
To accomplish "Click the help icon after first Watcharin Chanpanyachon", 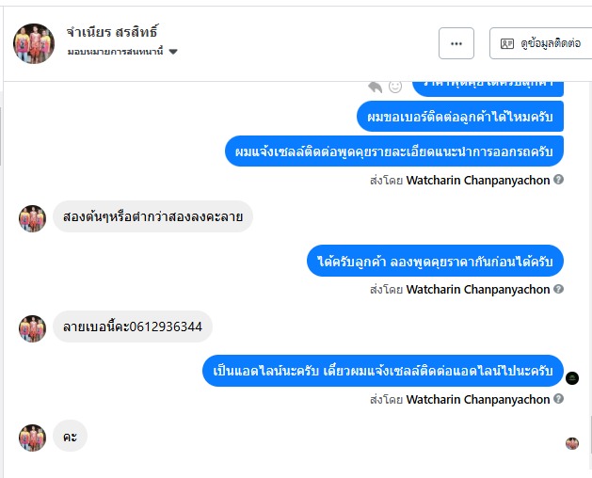I will (558, 180).
